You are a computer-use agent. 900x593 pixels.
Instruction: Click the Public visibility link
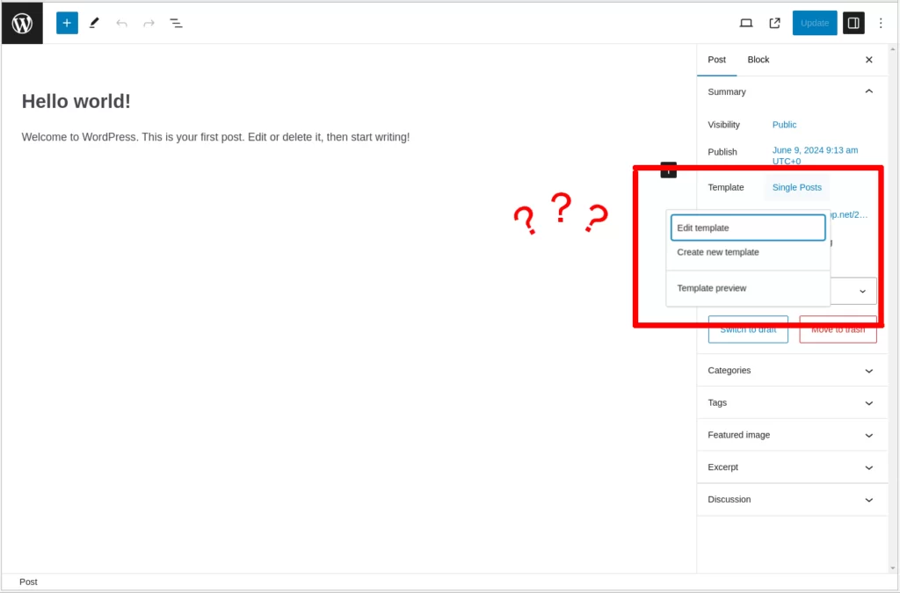(784, 125)
